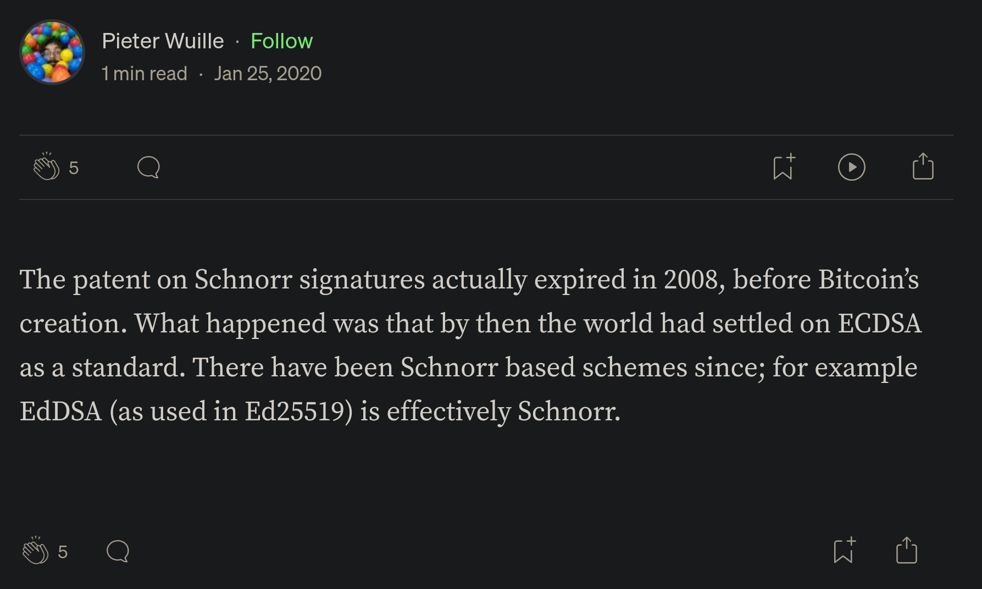The image size is (982, 589).
Task: Open responses from the bottom comment icon
Action: (118, 551)
